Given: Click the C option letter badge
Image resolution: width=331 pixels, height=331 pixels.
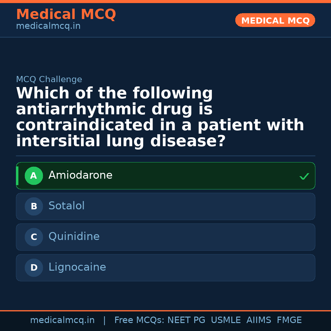Looking at the screenshot, I should click(x=34, y=237).
